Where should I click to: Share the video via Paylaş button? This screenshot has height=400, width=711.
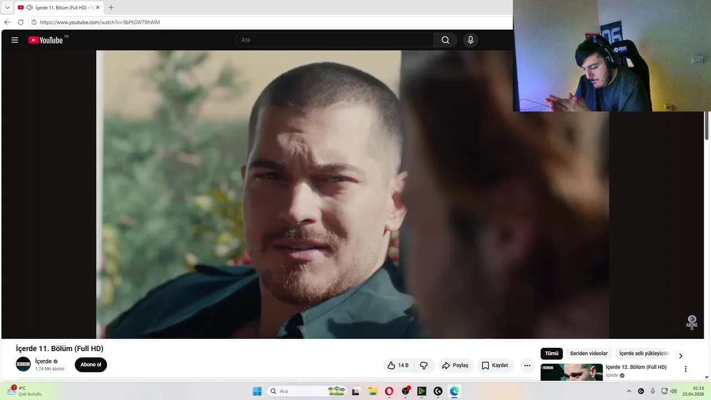point(455,366)
